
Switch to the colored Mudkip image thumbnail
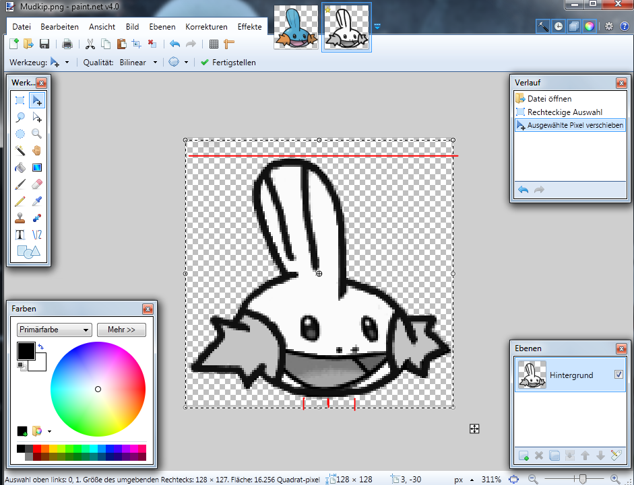(296, 28)
